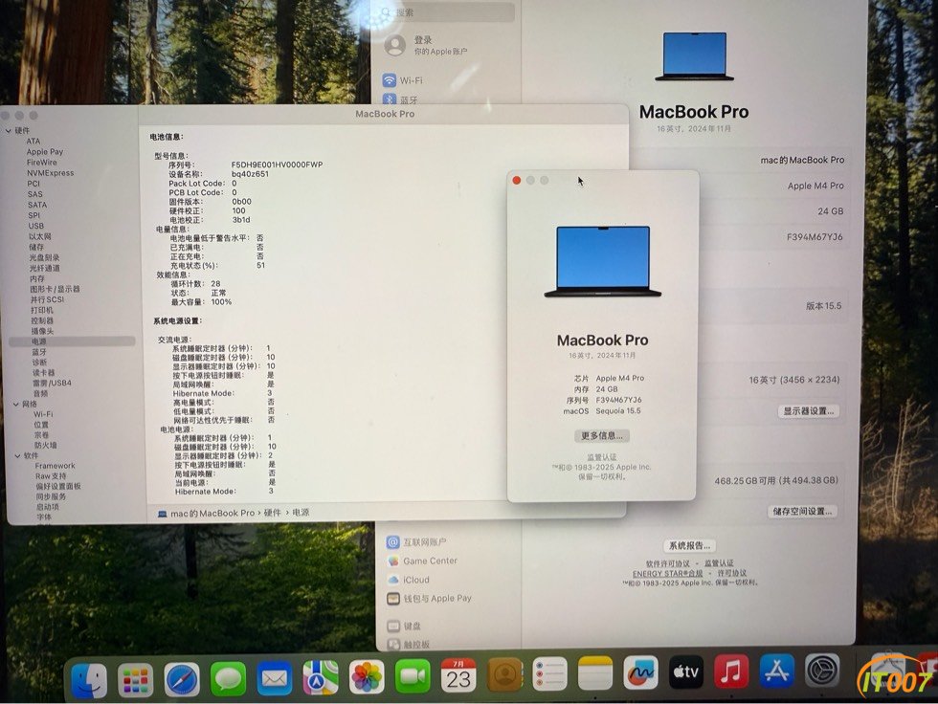
Task: Select 偏好设置面板 in software tree
Action: coord(58,487)
